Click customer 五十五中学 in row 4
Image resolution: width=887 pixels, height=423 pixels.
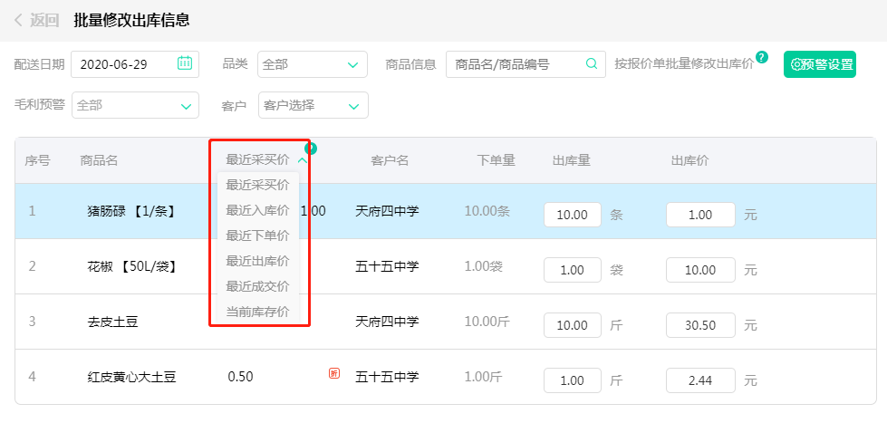click(387, 377)
